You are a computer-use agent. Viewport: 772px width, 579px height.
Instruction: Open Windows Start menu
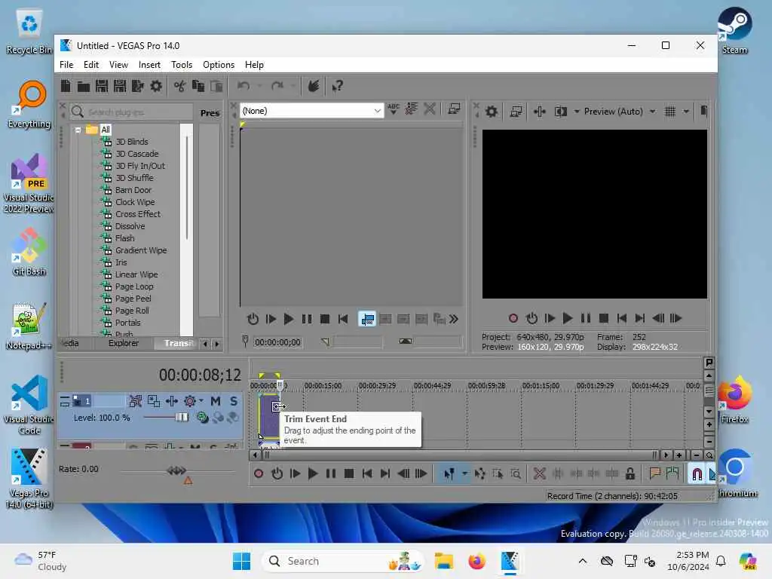[242, 561]
